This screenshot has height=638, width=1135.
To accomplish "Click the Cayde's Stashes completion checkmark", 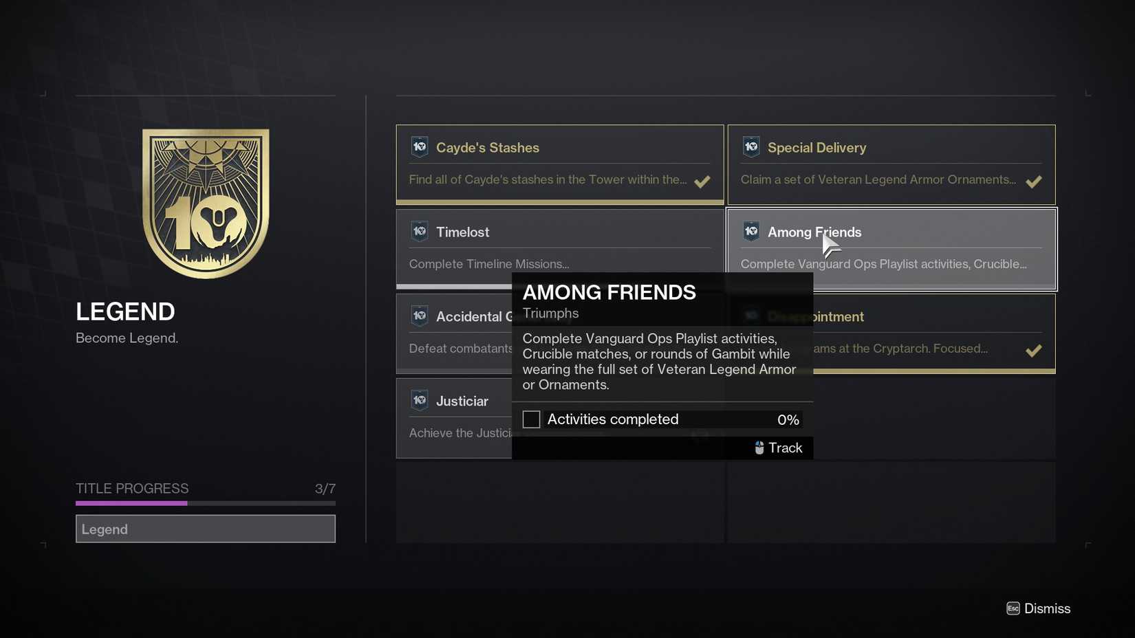I will coord(702,181).
